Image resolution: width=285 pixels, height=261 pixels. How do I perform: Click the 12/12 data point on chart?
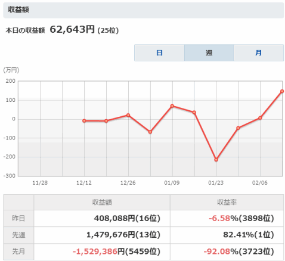pyautogui.click(x=84, y=121)
